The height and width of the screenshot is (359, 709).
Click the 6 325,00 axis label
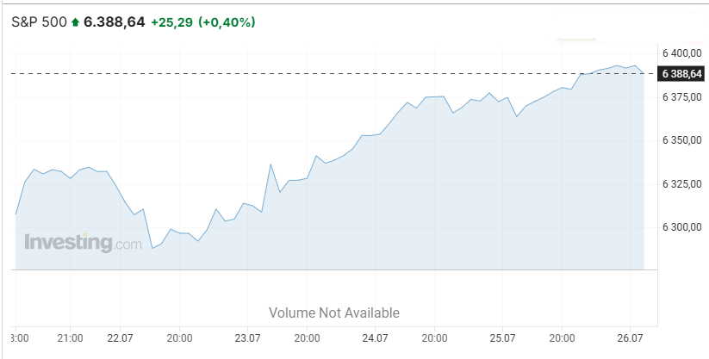point(682,183)
